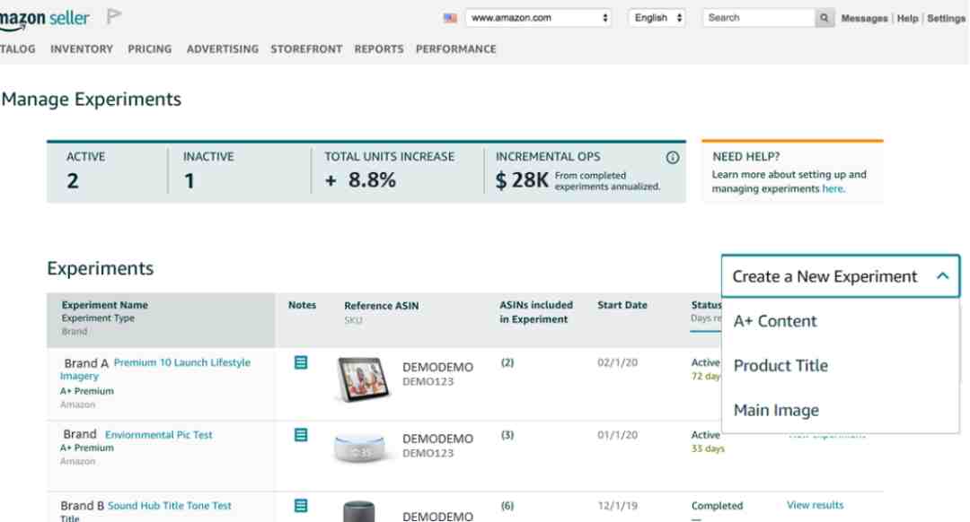Click the Experiment Name column header
This screenshot has height=522, width=970.
click(104, 305)
